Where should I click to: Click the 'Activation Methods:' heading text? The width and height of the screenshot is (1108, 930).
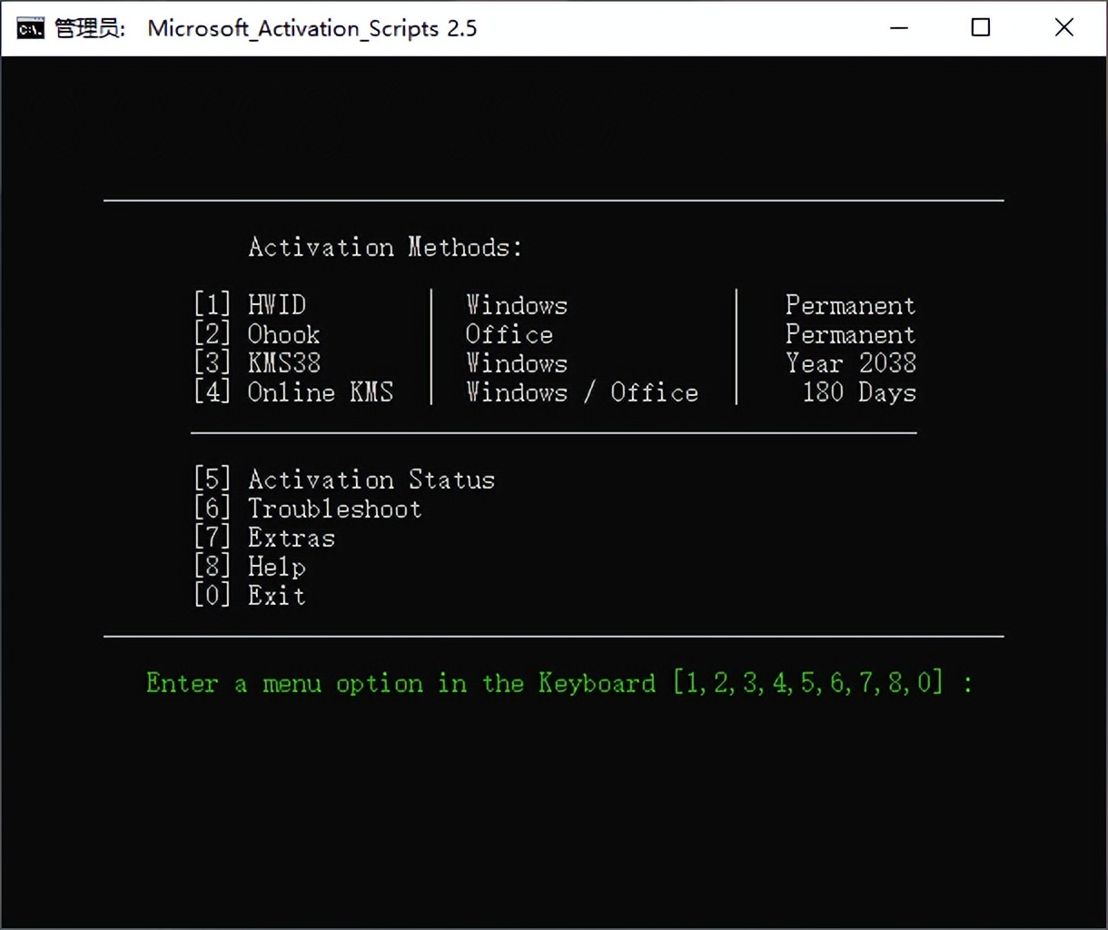384,246
